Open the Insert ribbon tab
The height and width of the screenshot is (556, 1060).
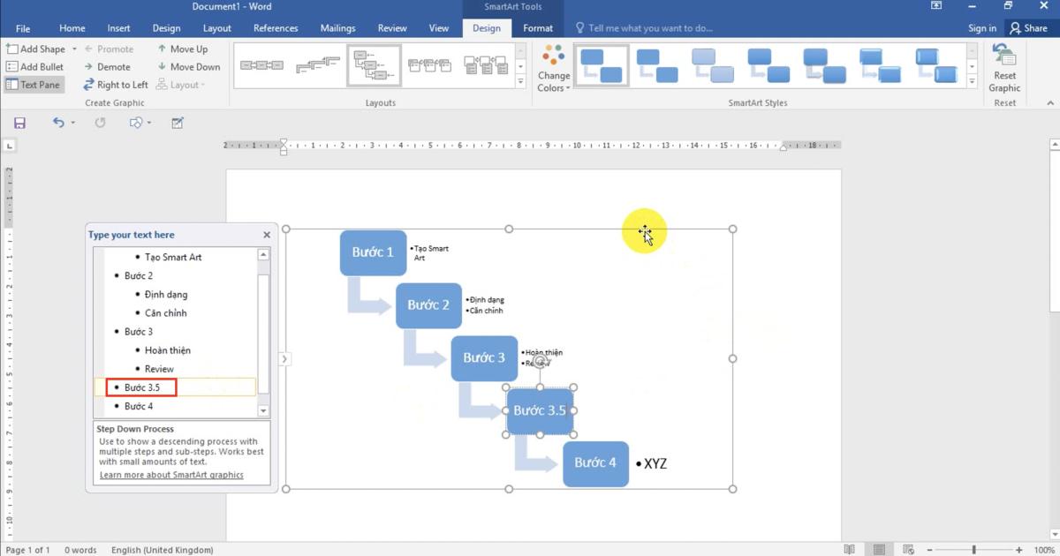click(118, 28)
